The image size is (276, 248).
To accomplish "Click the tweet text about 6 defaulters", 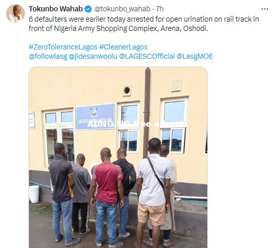I will pos(144,24).
